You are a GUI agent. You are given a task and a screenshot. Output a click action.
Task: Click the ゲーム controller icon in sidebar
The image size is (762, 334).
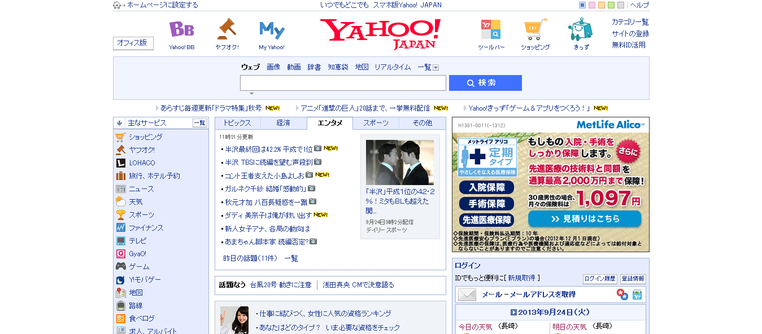click(120, 267)
